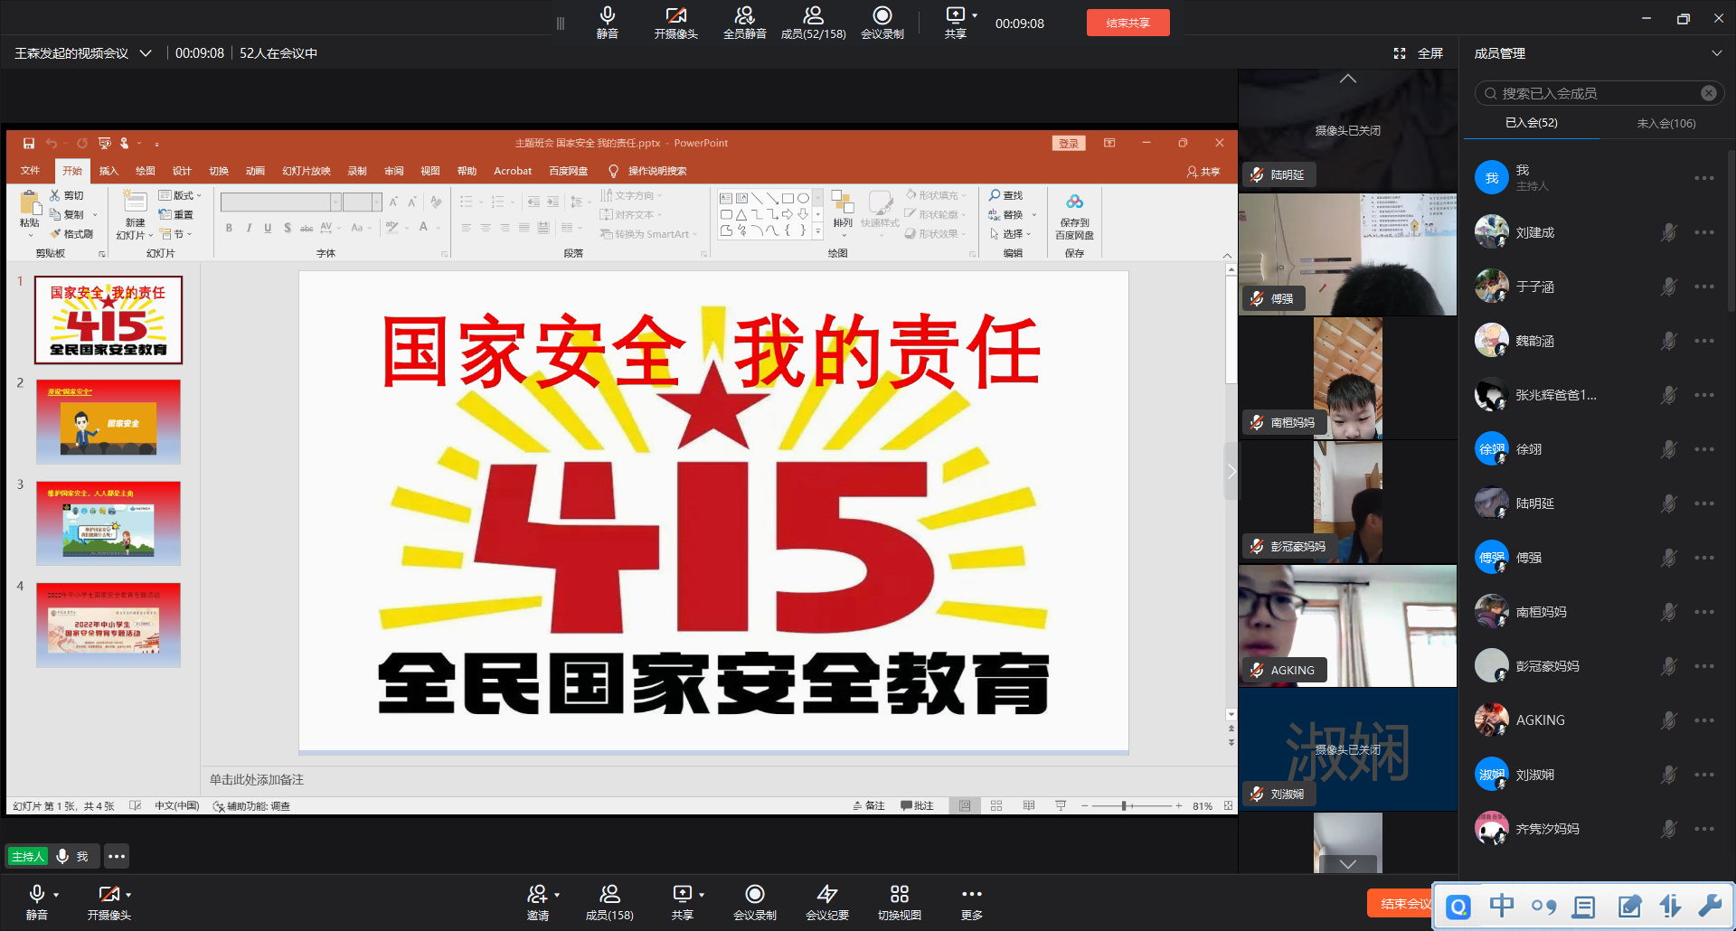Toggle microphone for member 刘建成

(x=1668, y=232)
